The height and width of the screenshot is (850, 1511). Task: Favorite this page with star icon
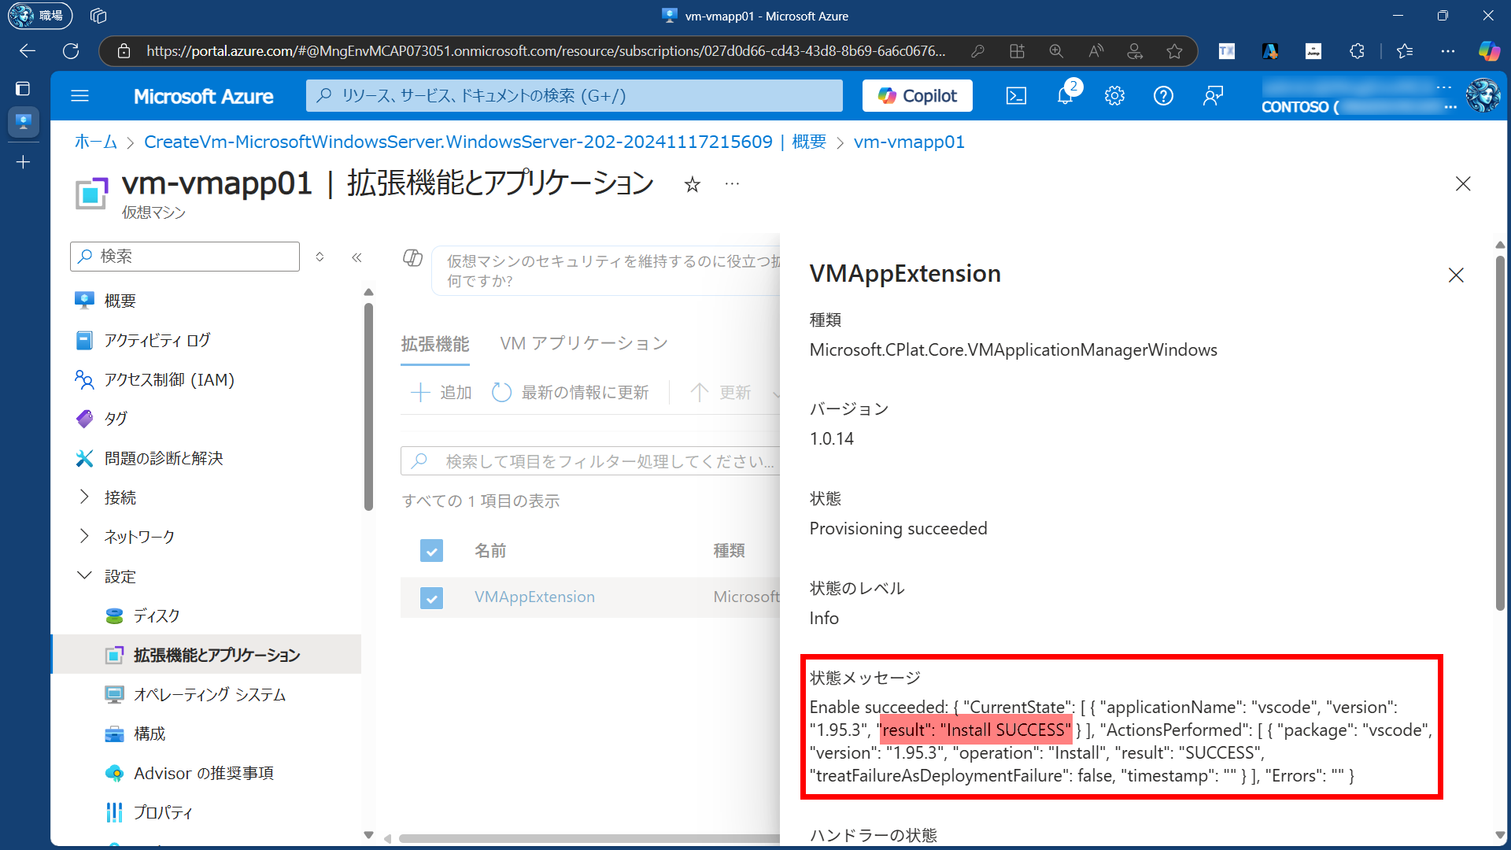(692, 184)
